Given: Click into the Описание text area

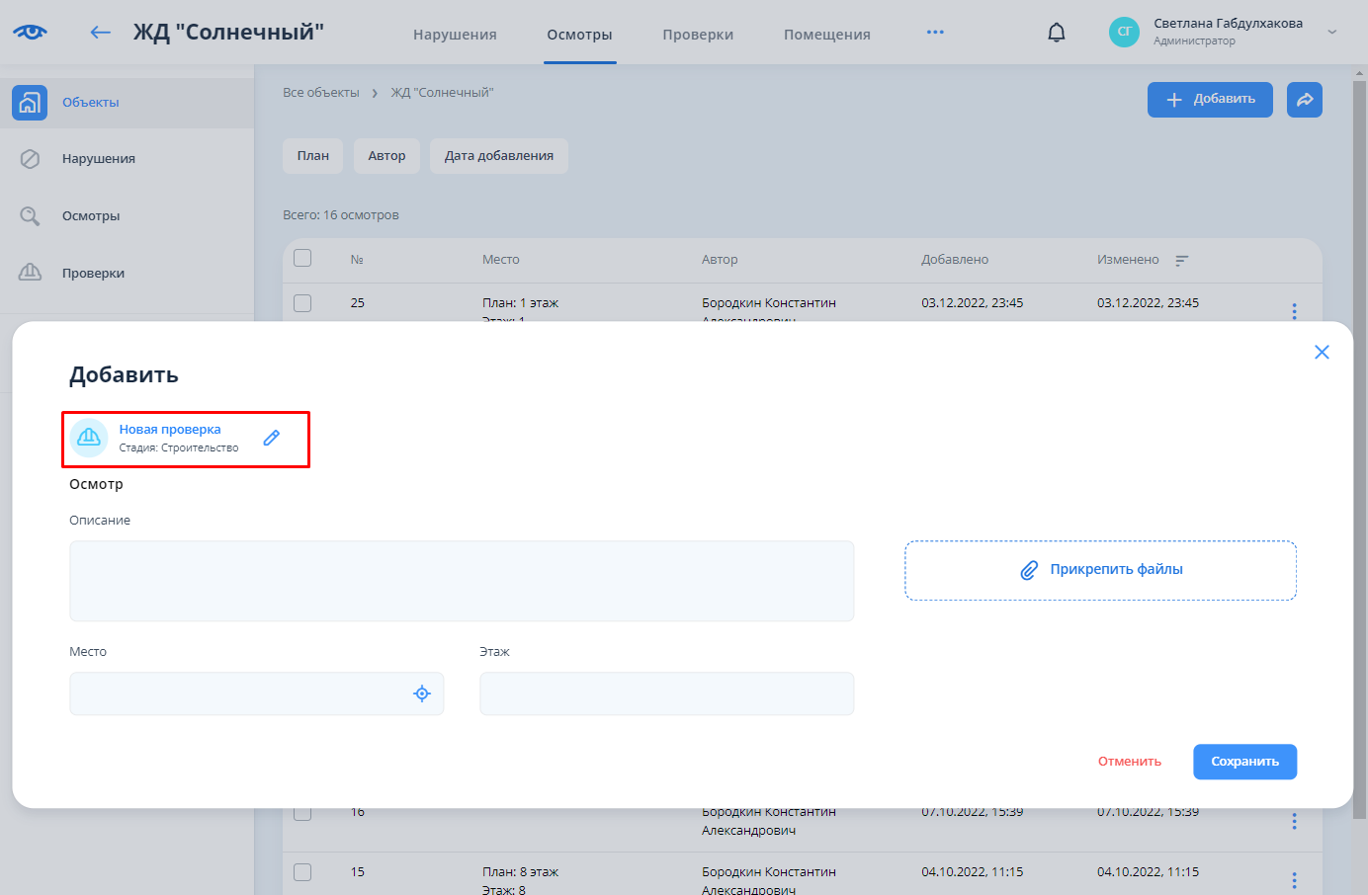Looking at the screenshot, I should (x=462, y=581).
